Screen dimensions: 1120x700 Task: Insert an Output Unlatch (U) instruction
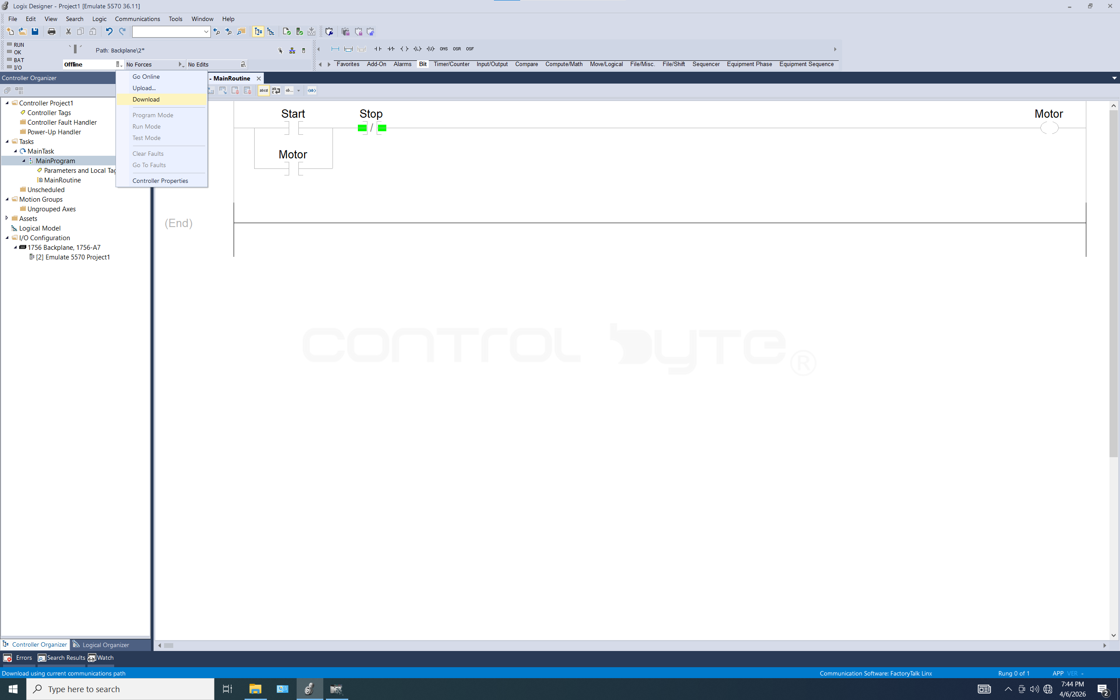click(430, 49)
